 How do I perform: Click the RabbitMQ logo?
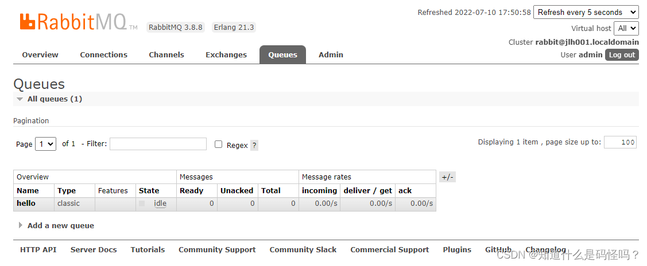(79, 22)
